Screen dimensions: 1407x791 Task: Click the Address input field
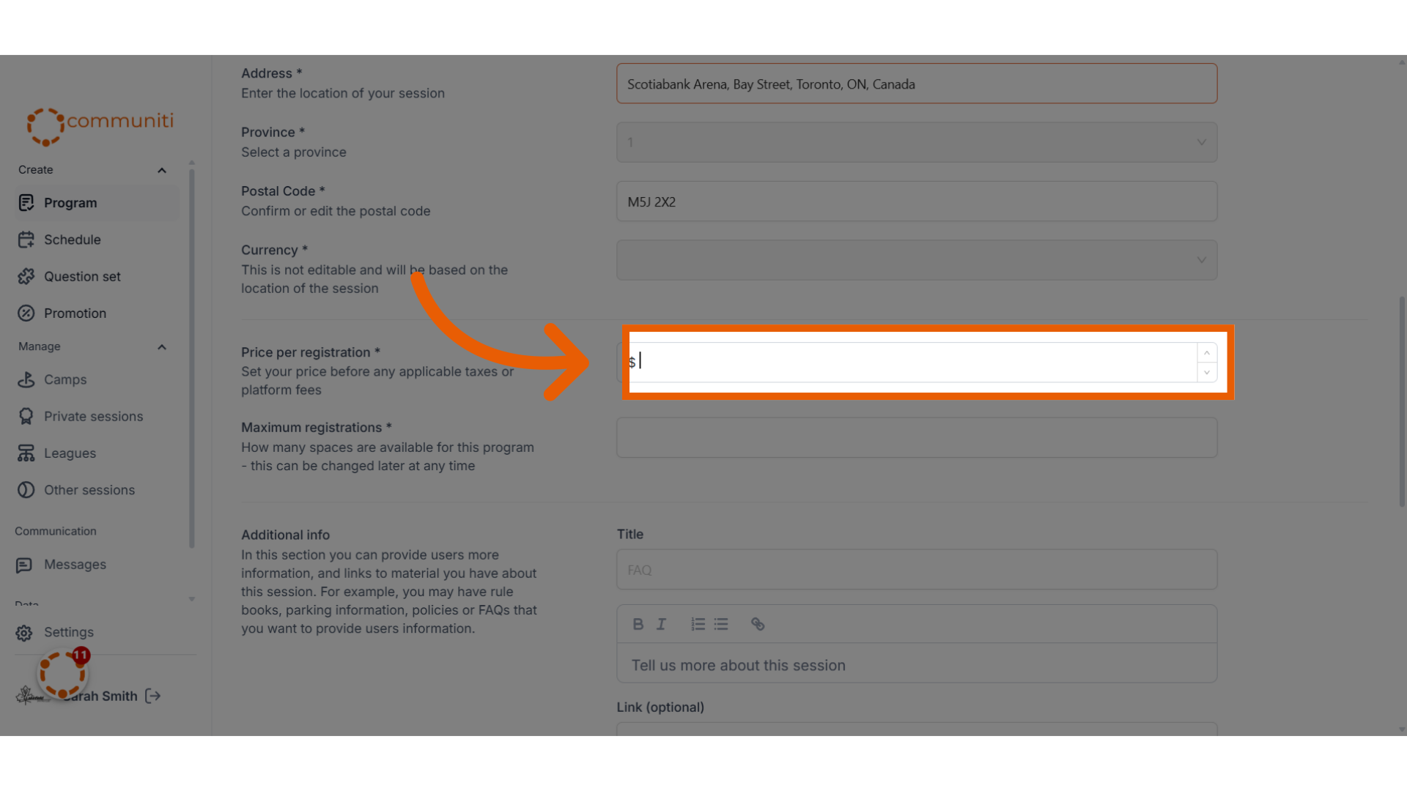click(x=917, y=83)
